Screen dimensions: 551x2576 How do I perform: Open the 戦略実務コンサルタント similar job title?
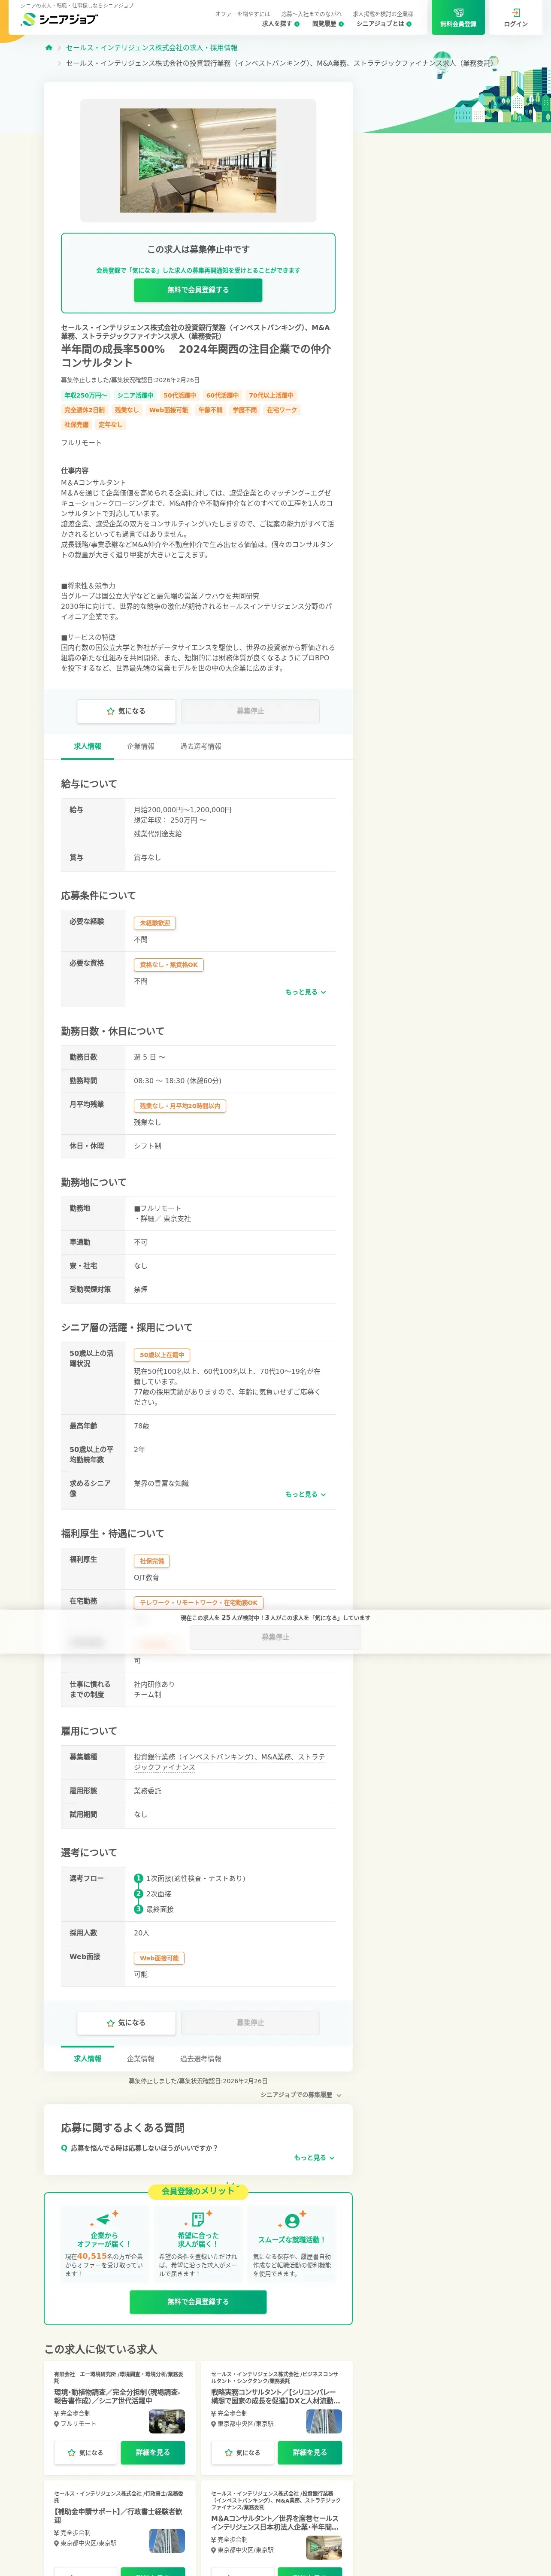tap(275, 2396)
